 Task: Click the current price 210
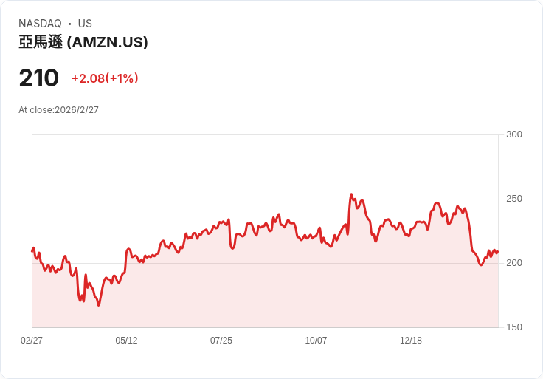39,78
